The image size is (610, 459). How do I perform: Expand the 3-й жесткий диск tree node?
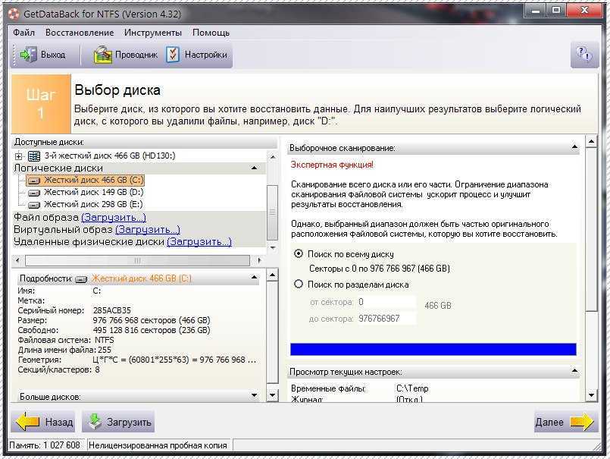coord(18,156)
